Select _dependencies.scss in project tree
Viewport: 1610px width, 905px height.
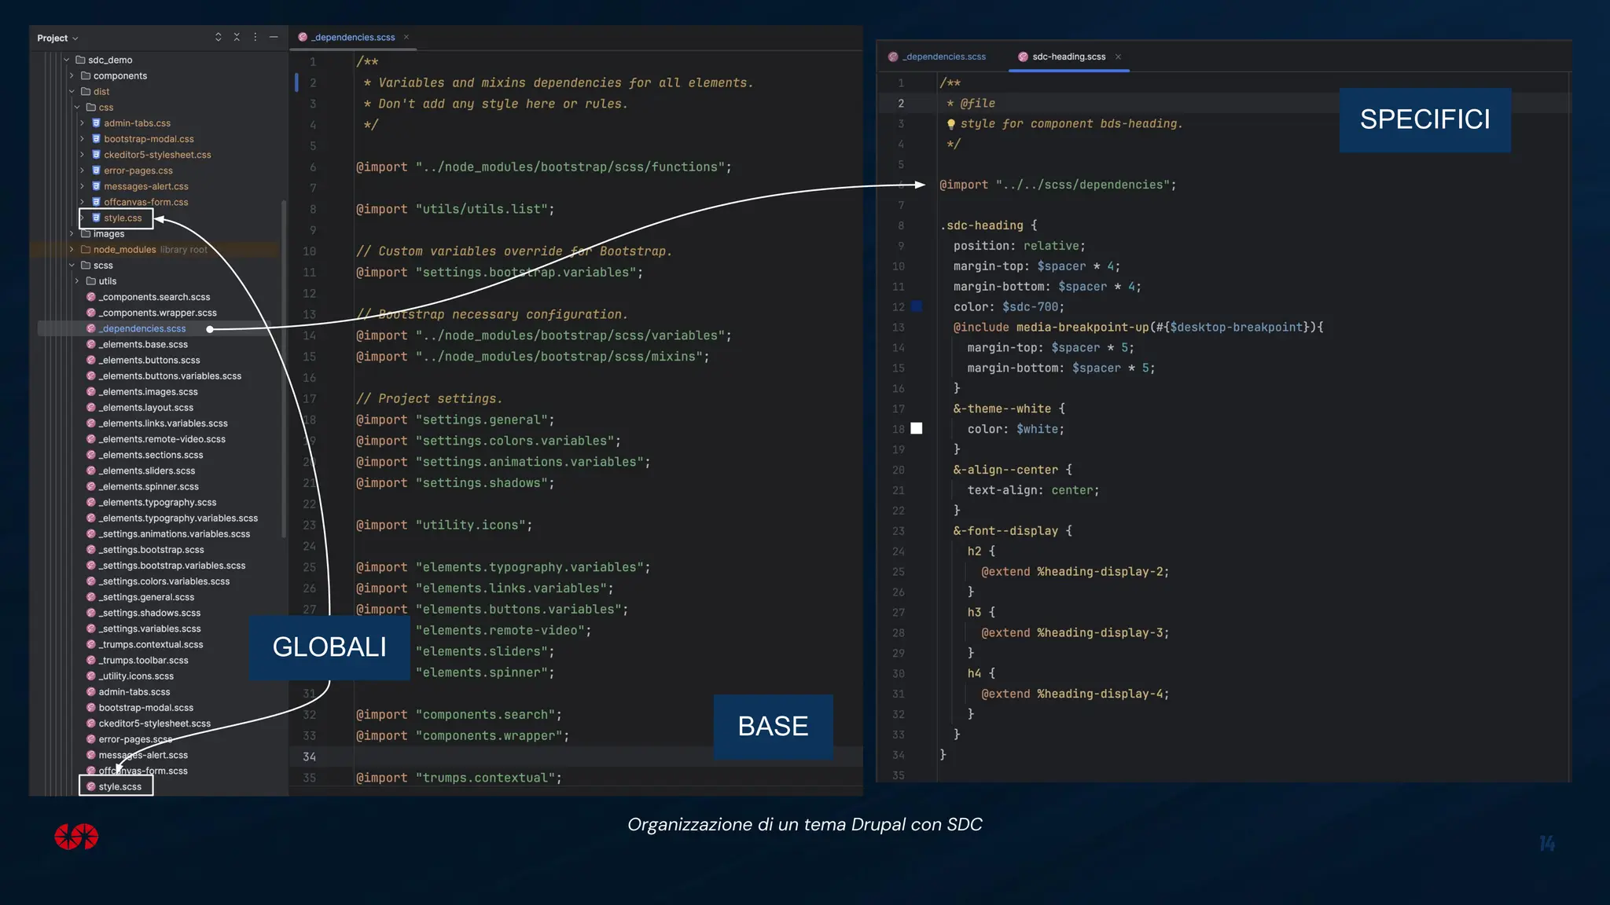pyautogui.click(x=142, y=328)
